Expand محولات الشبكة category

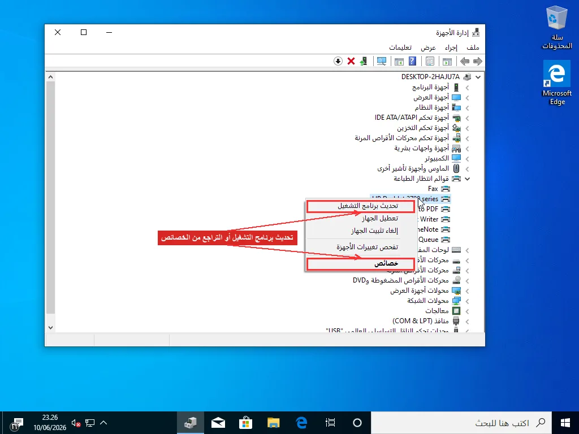[x=467, y=301]
